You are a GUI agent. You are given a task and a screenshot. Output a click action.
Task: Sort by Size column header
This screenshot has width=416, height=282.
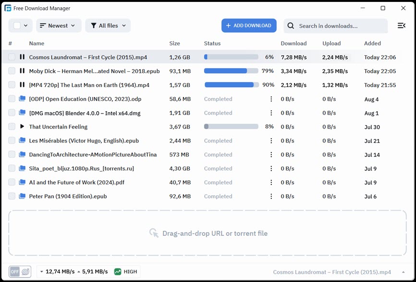tap(174, 43)
